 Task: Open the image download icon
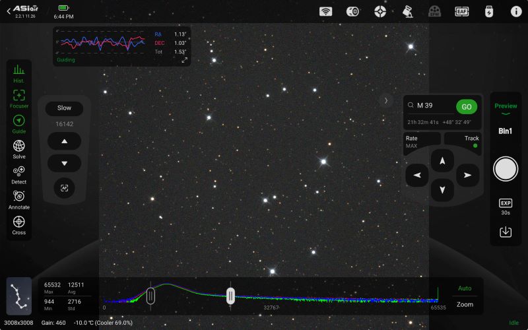pyautogui.click(x=506, y=232)
